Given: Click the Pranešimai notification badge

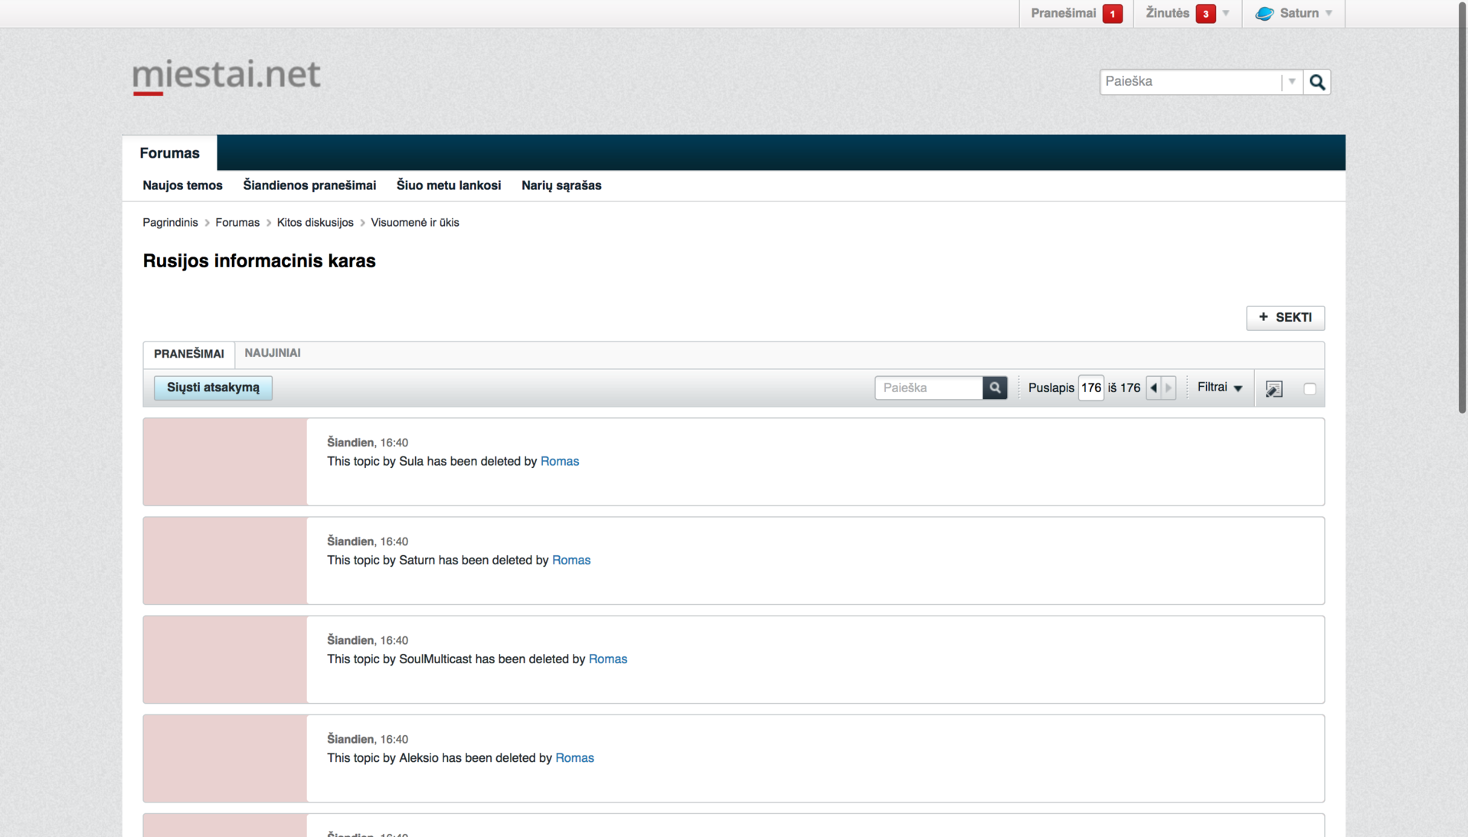Looking at the screenshot, I should pos(1112,14).
